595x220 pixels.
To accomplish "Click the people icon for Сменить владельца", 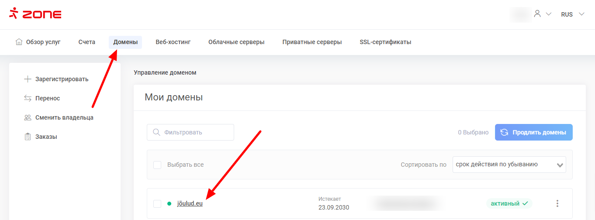I will pyautogui.click(x=28, y=117).
